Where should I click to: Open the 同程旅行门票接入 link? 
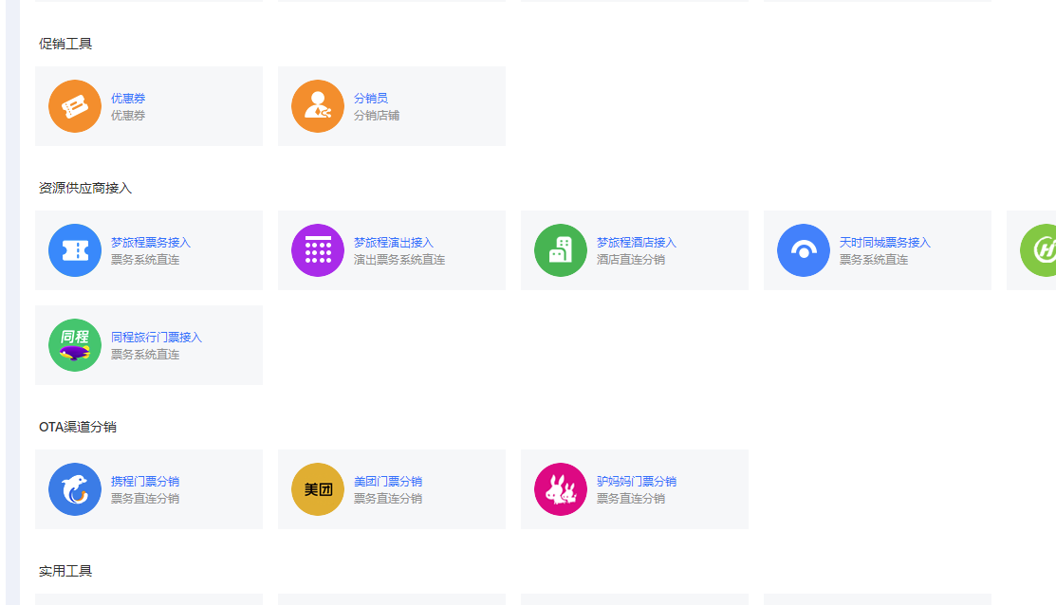(157, 338)
